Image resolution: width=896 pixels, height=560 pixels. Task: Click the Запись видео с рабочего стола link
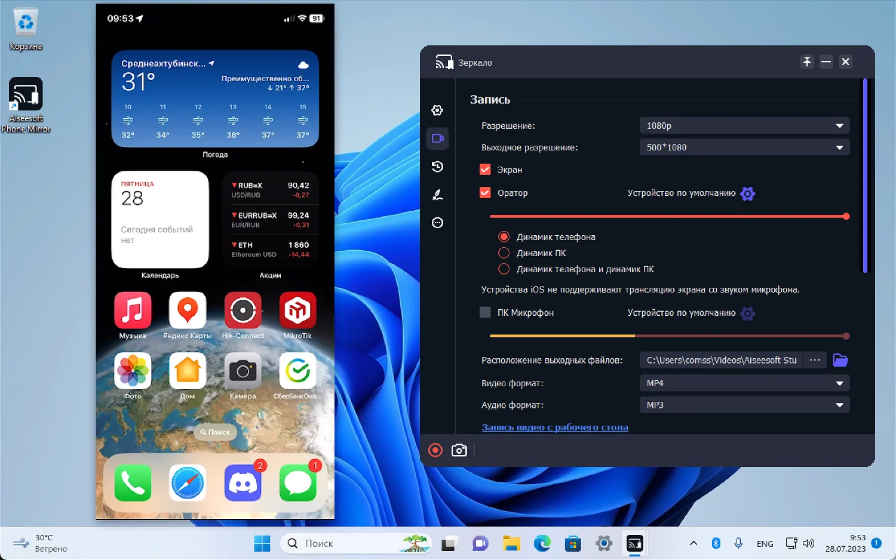[554, 427]
